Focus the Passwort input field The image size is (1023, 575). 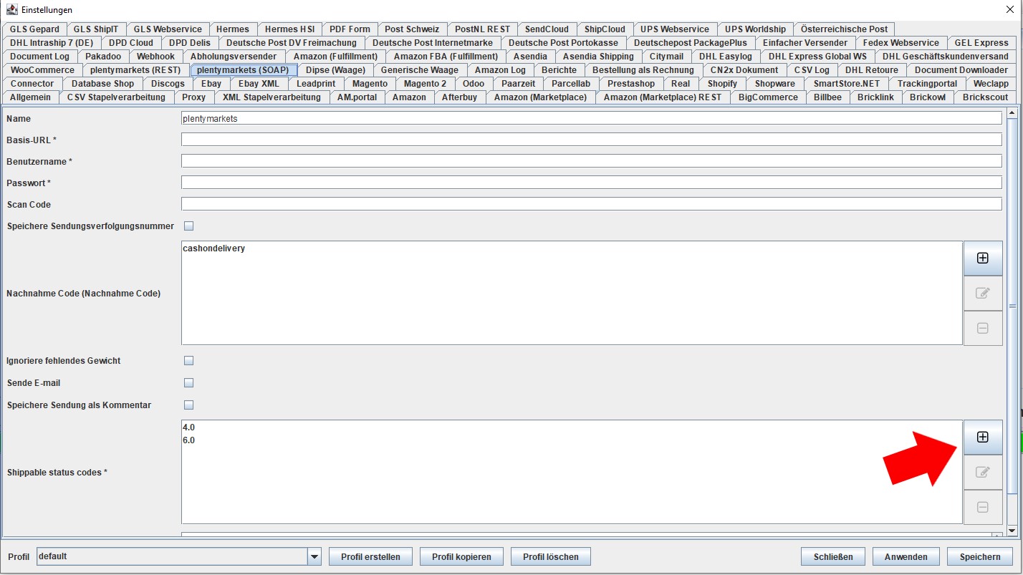point(591,183)
